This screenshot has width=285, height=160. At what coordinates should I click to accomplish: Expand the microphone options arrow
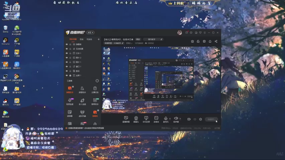coord(170,119)
